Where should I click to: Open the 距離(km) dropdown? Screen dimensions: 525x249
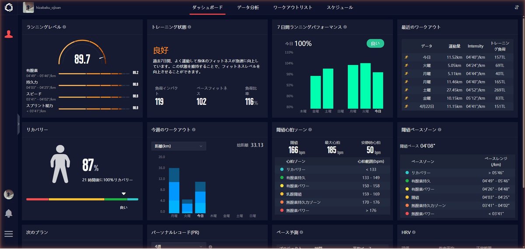178,145
